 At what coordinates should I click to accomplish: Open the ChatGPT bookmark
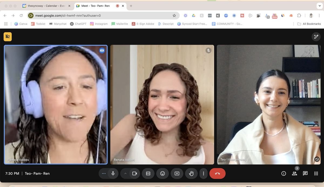click(x=78, y=24)
